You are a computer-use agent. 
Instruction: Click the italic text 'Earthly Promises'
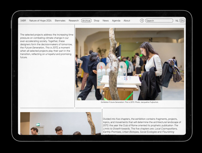[x=112, y=132]
